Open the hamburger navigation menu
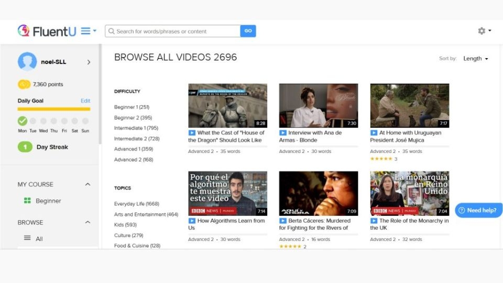 click(x=86, y=31)
